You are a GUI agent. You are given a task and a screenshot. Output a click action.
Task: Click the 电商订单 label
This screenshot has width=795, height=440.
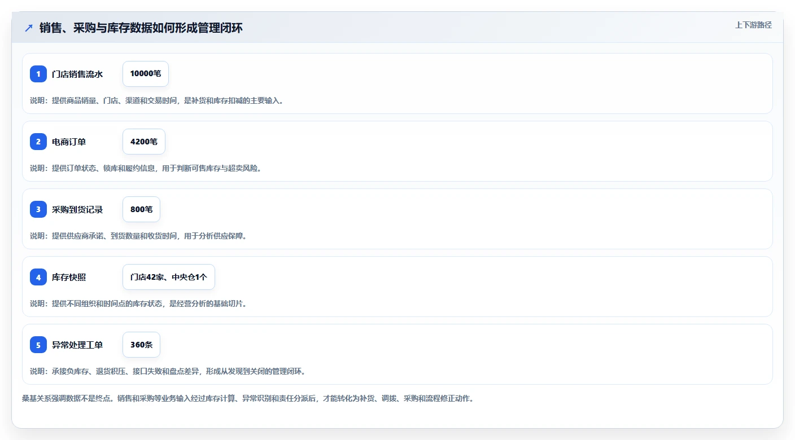tap(69, 142)
